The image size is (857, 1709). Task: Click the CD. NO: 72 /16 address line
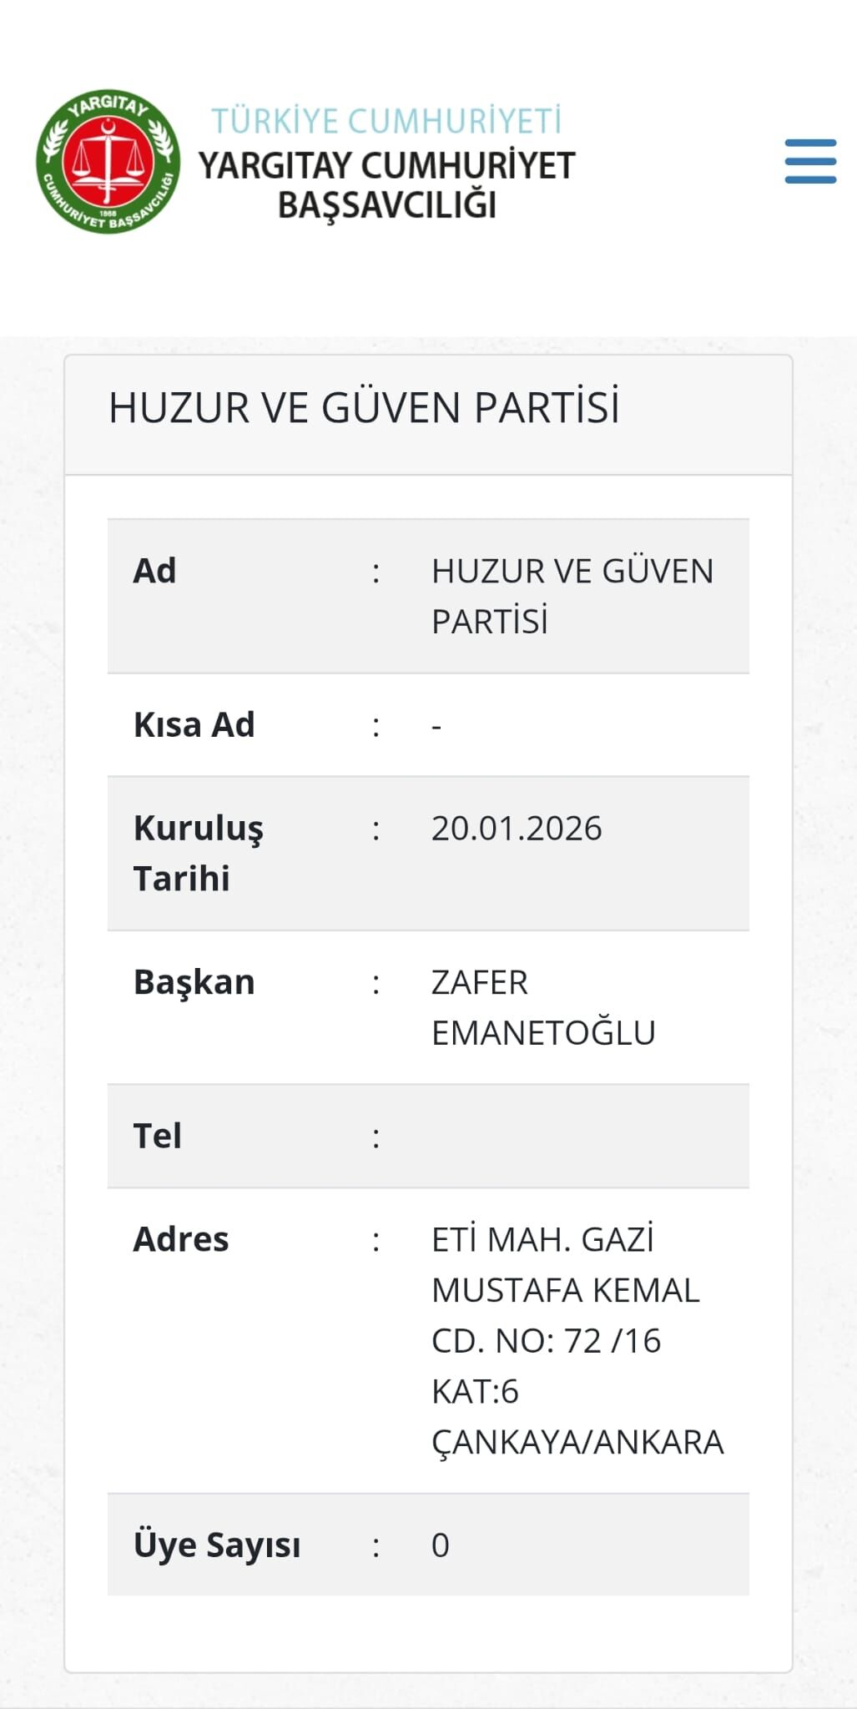pos(546,1341)
